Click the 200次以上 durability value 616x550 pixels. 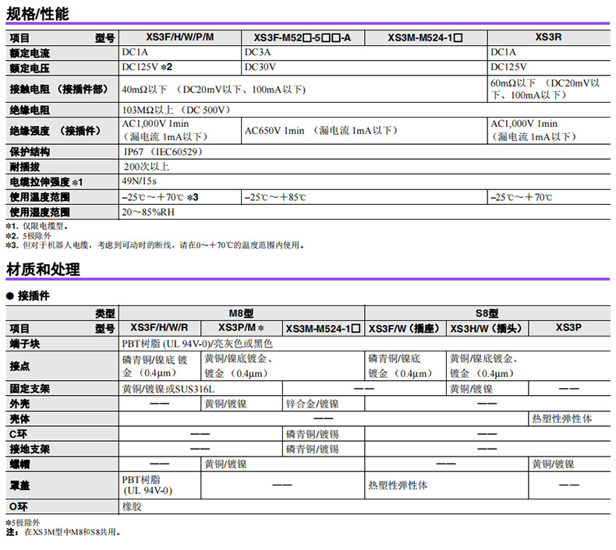tap(147, 166)
